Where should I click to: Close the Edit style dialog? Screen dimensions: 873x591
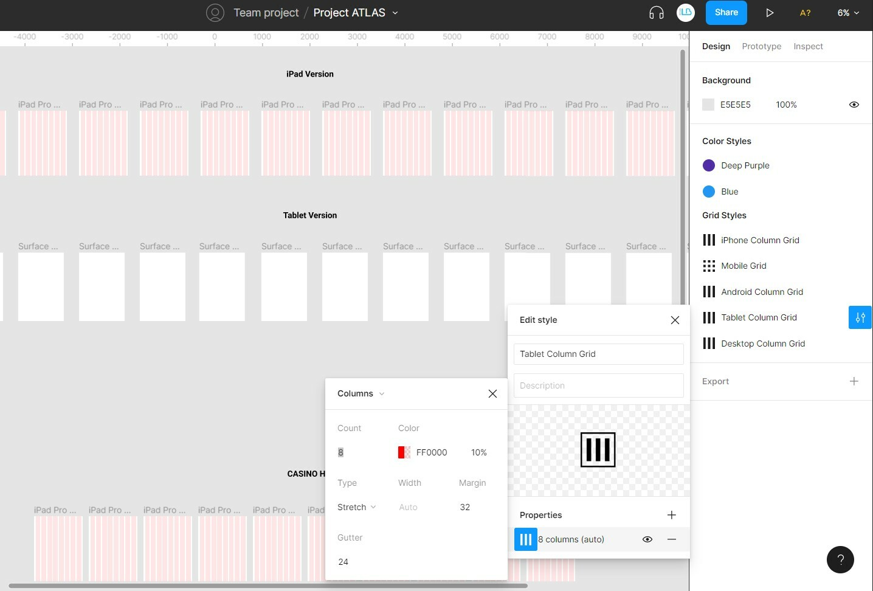point(675,320)
